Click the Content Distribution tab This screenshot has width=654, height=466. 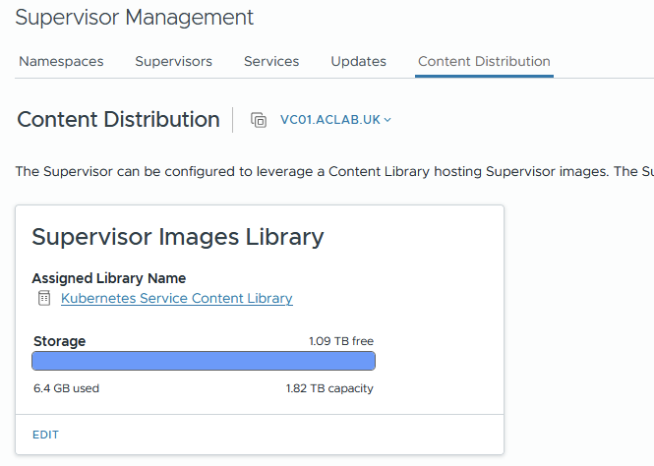click(x=484, y=61)
